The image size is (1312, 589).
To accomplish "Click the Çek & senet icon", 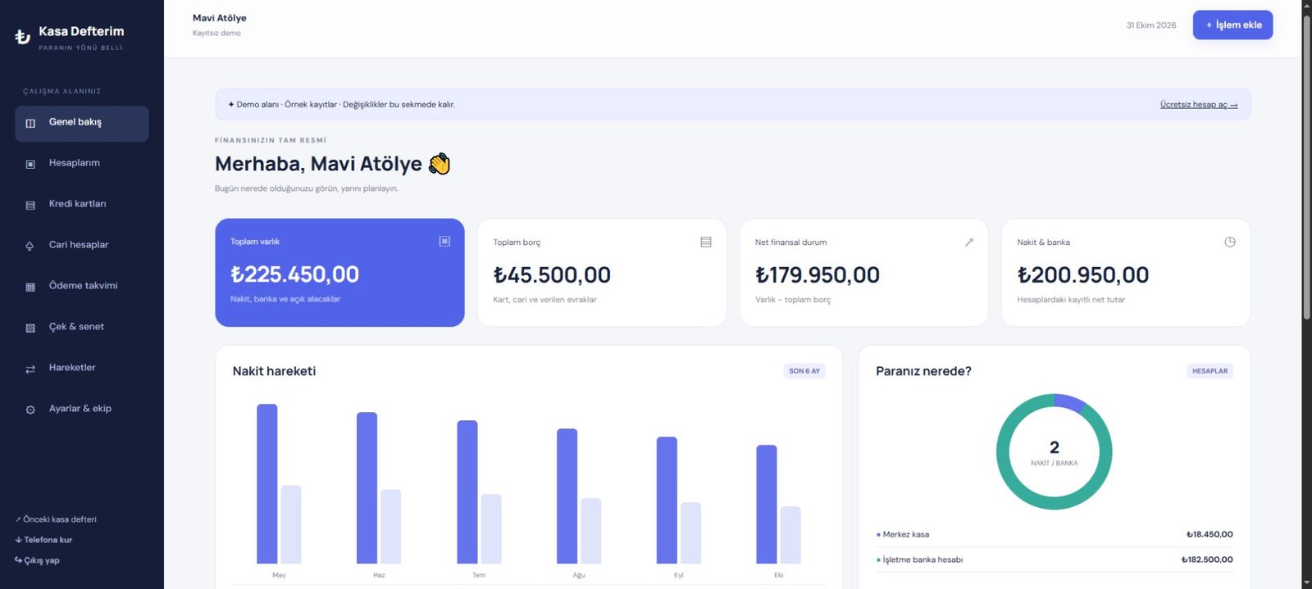I will pyautogui.click(x=30, y=328).
